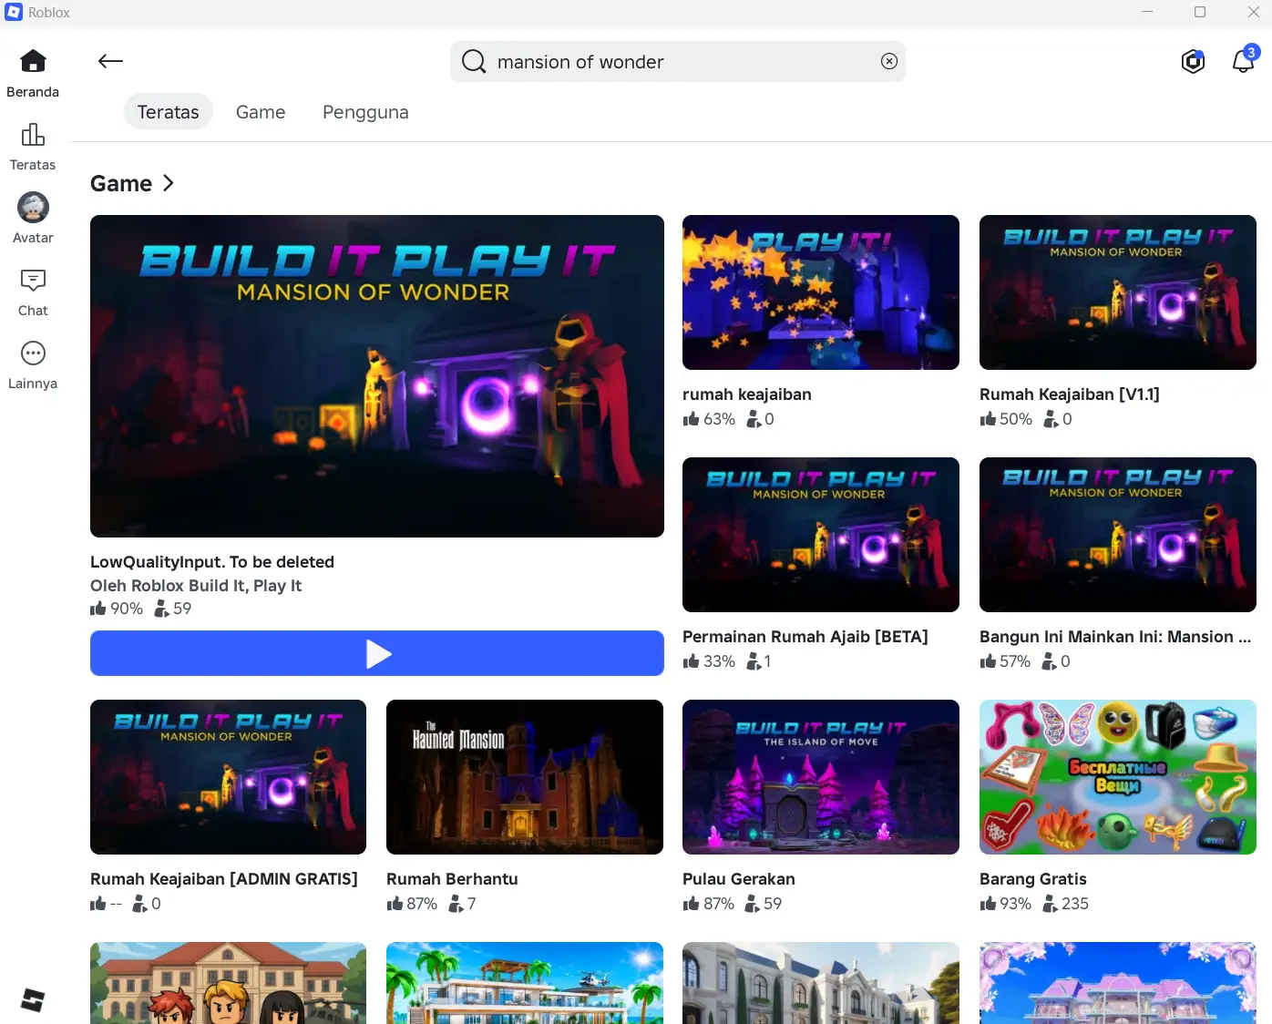
Task: Click in the mansion of wonder search field
Action: (678, 61)
